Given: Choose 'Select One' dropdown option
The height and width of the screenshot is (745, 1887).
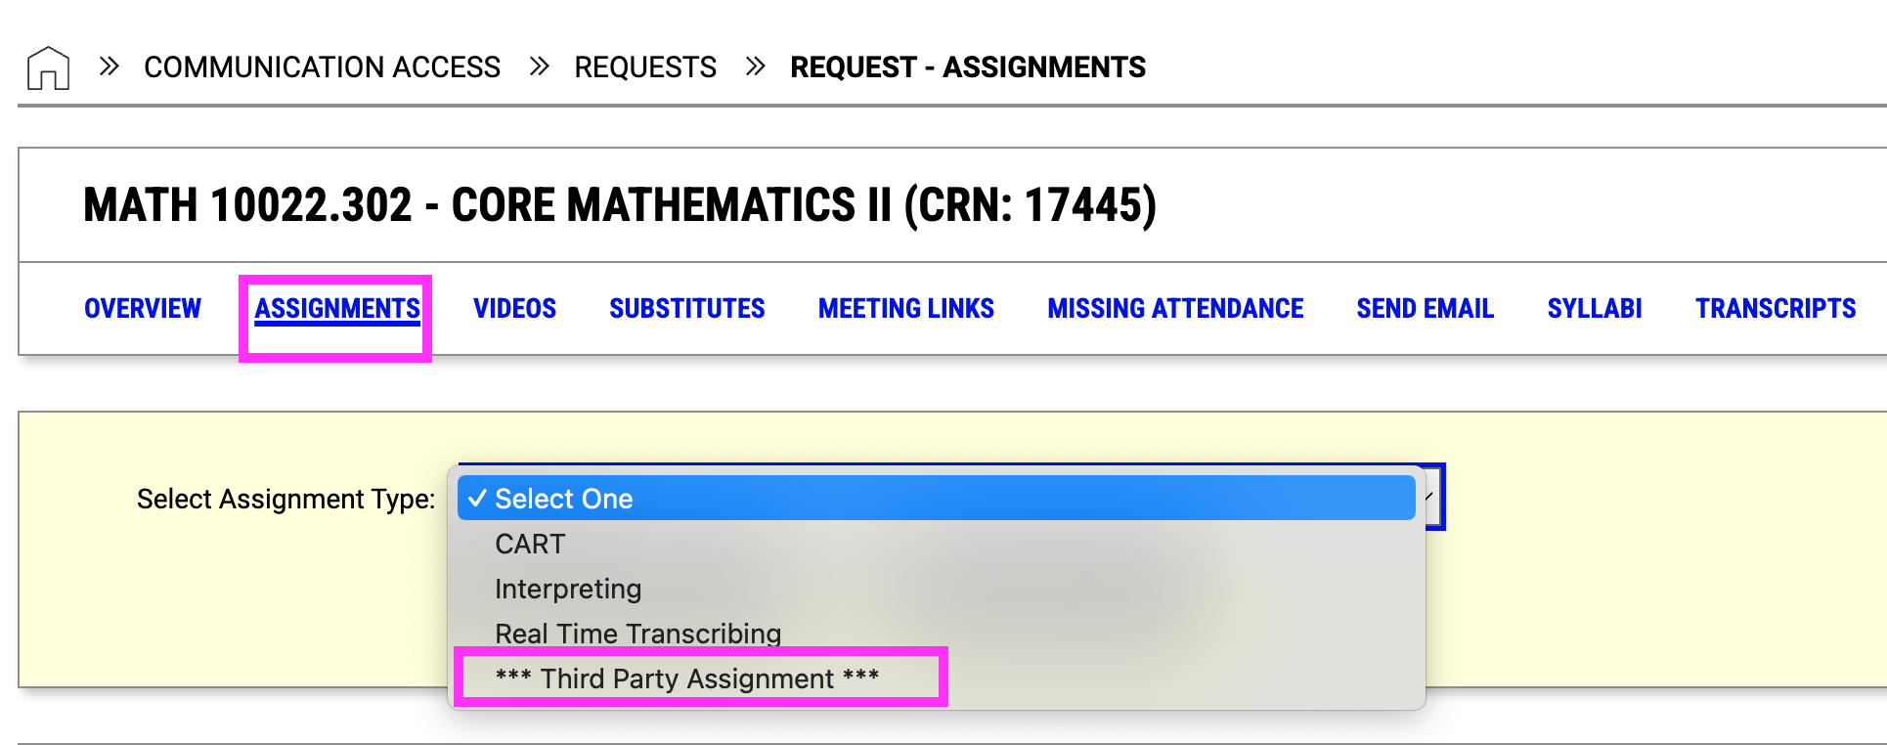Looking at the screenshot, I should [x=937, y=499].
